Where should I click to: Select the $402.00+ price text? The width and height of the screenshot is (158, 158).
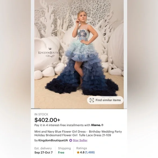pos(47,120)
